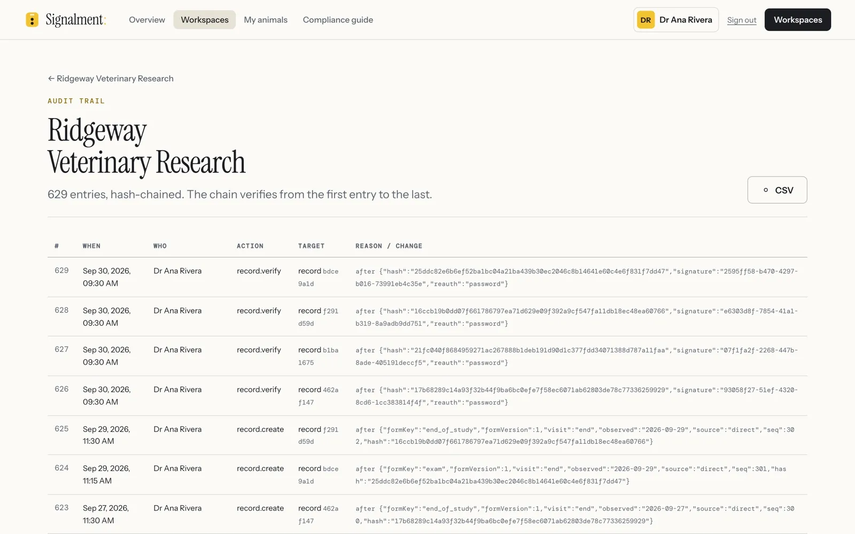Viewport: 855px width, 534px height.
Task: Click the Dr Ana Rivera profile name
Action: click(x=686, y=20)
